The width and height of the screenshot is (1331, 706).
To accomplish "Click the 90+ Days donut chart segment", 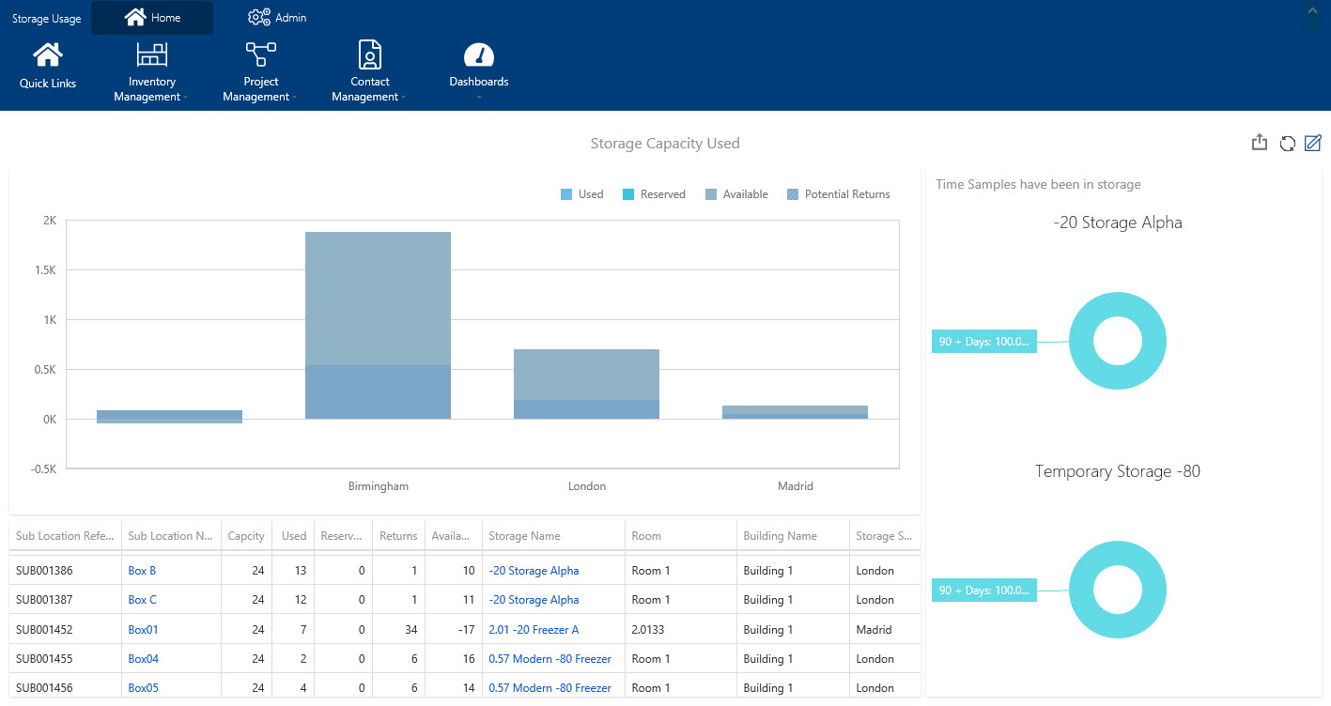I will pyautogui.click(x=1117, y=305).
